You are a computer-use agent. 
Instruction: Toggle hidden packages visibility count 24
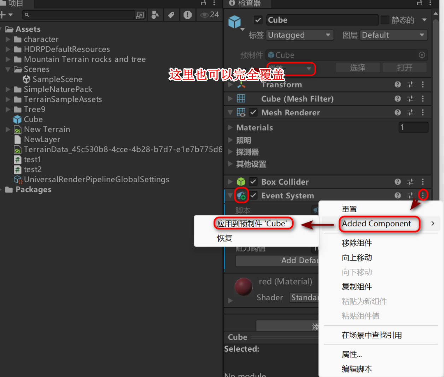(210, 15)
